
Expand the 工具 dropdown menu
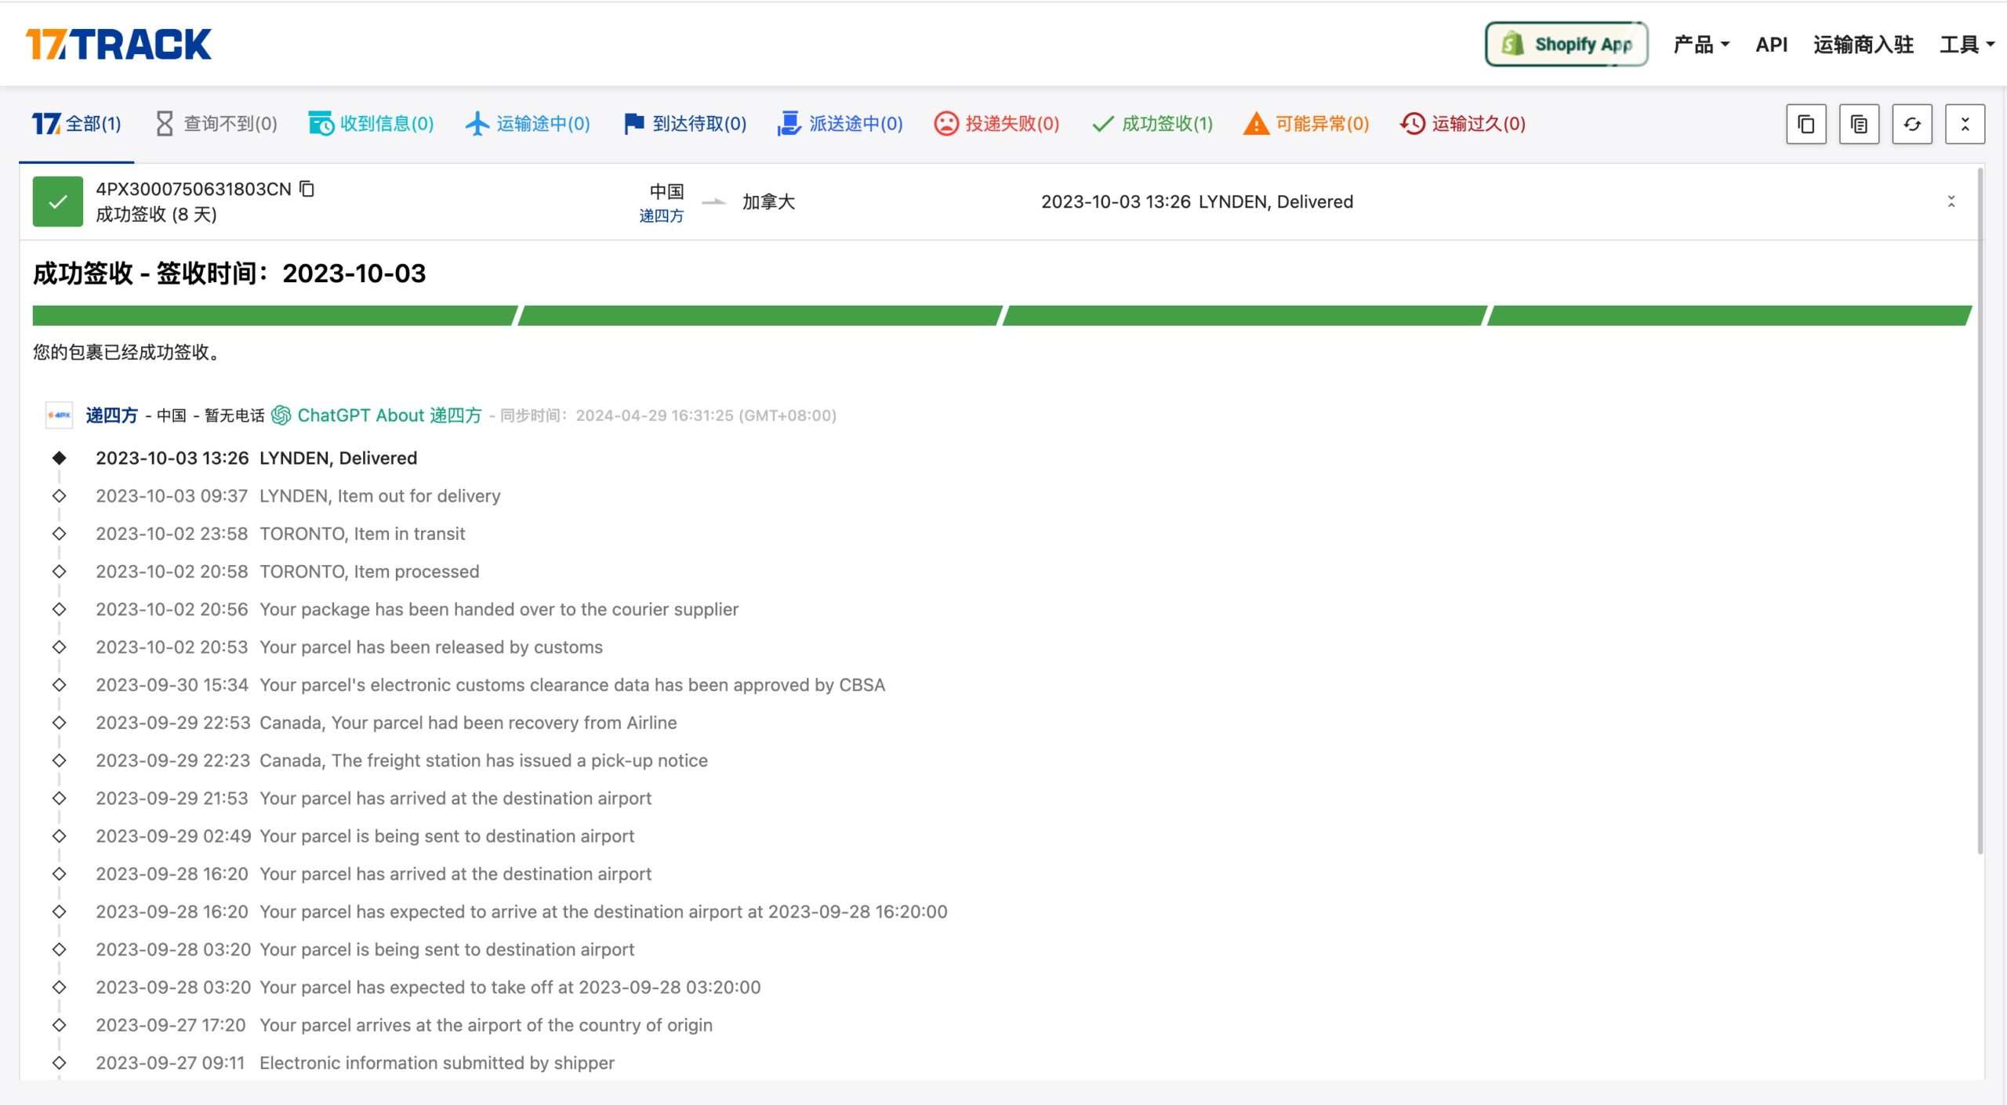[x=1967, y=45]
